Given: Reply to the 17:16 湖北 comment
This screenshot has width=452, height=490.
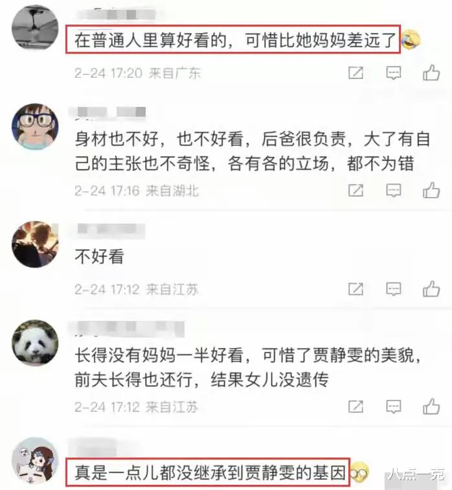Looking at the screenshot, I should 394,190.
